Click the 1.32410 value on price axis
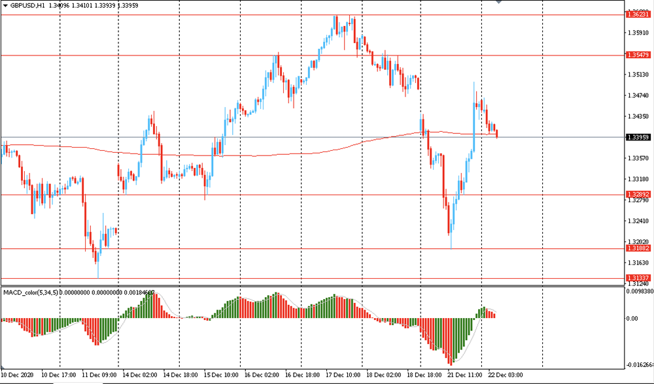654x384 pixels. tap(638, 221)
